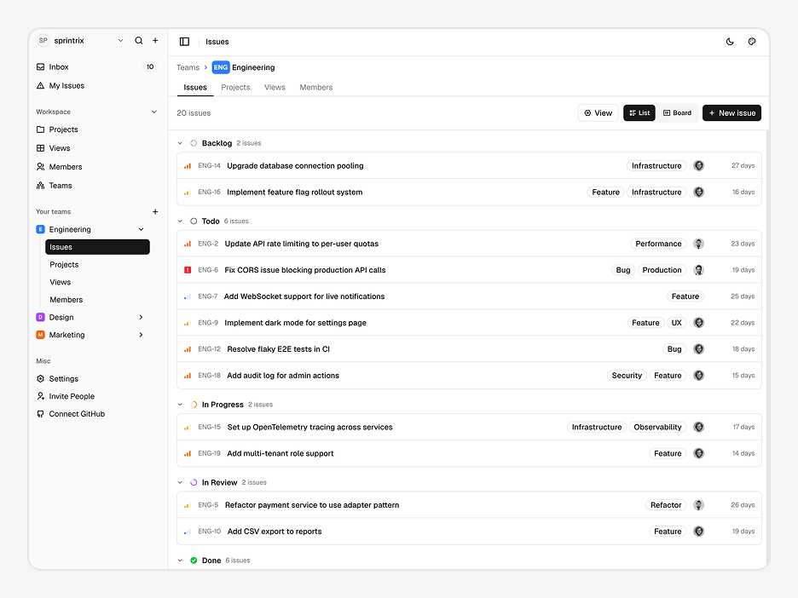798x598 pixels.
Task: Open Inbox in the sidebar
Action: [x=96, y=66]
